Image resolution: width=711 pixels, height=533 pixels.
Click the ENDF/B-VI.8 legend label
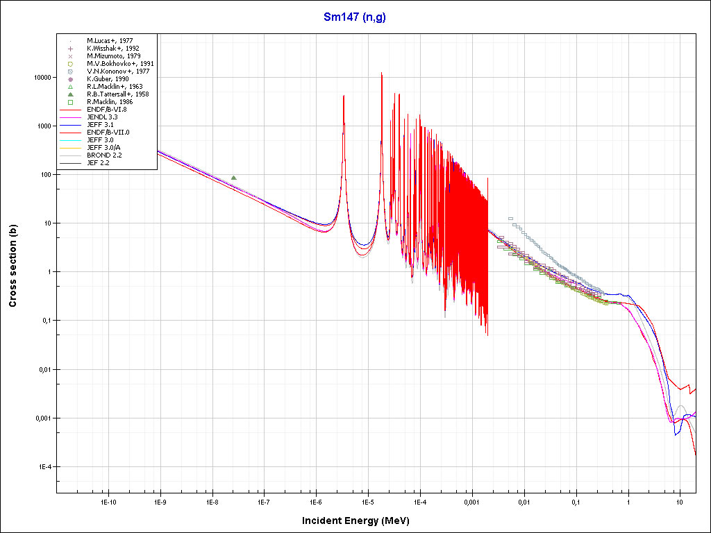click(107, 110)
